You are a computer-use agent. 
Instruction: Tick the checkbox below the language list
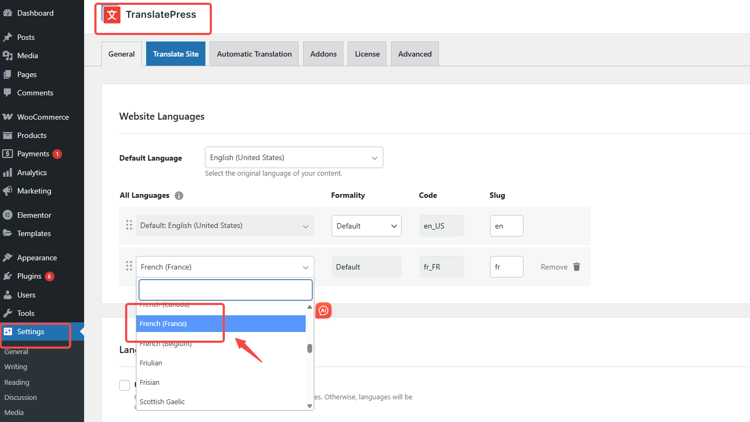(x=125, y=385)
